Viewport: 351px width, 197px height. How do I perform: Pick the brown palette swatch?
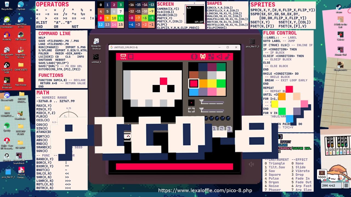pos(193,75)
